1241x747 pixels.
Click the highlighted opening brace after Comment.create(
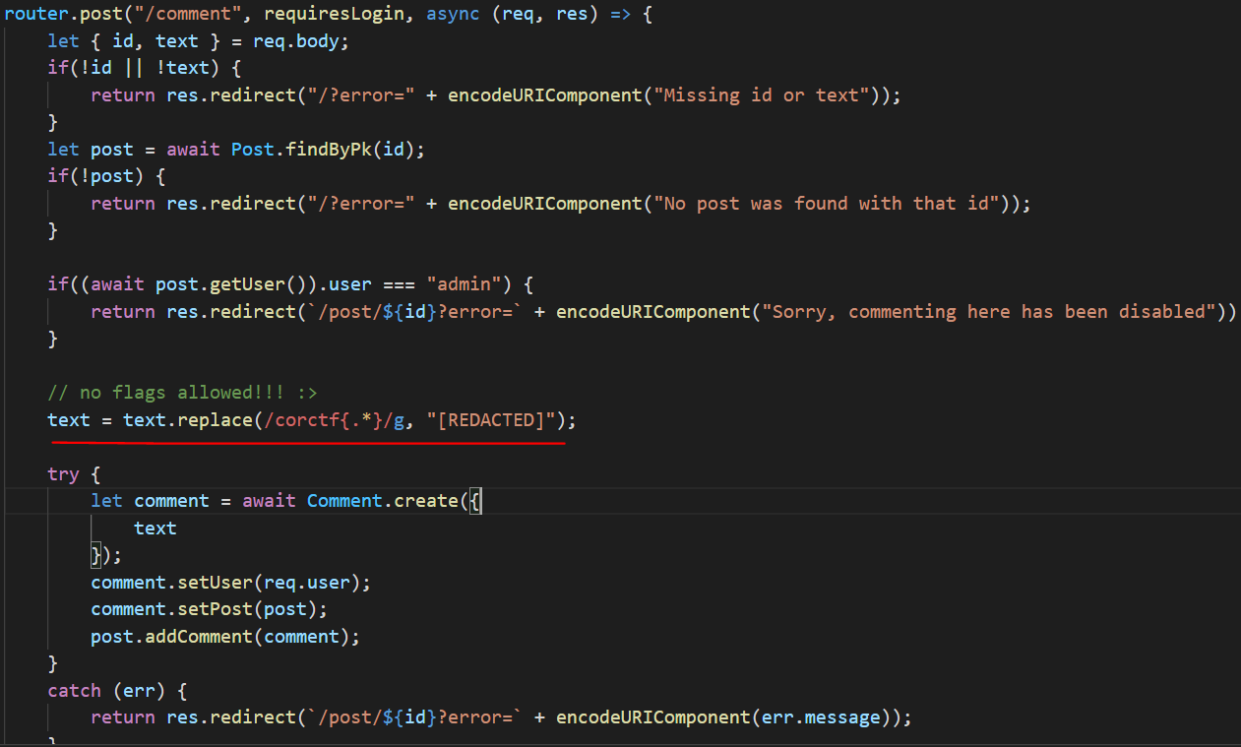476,501
